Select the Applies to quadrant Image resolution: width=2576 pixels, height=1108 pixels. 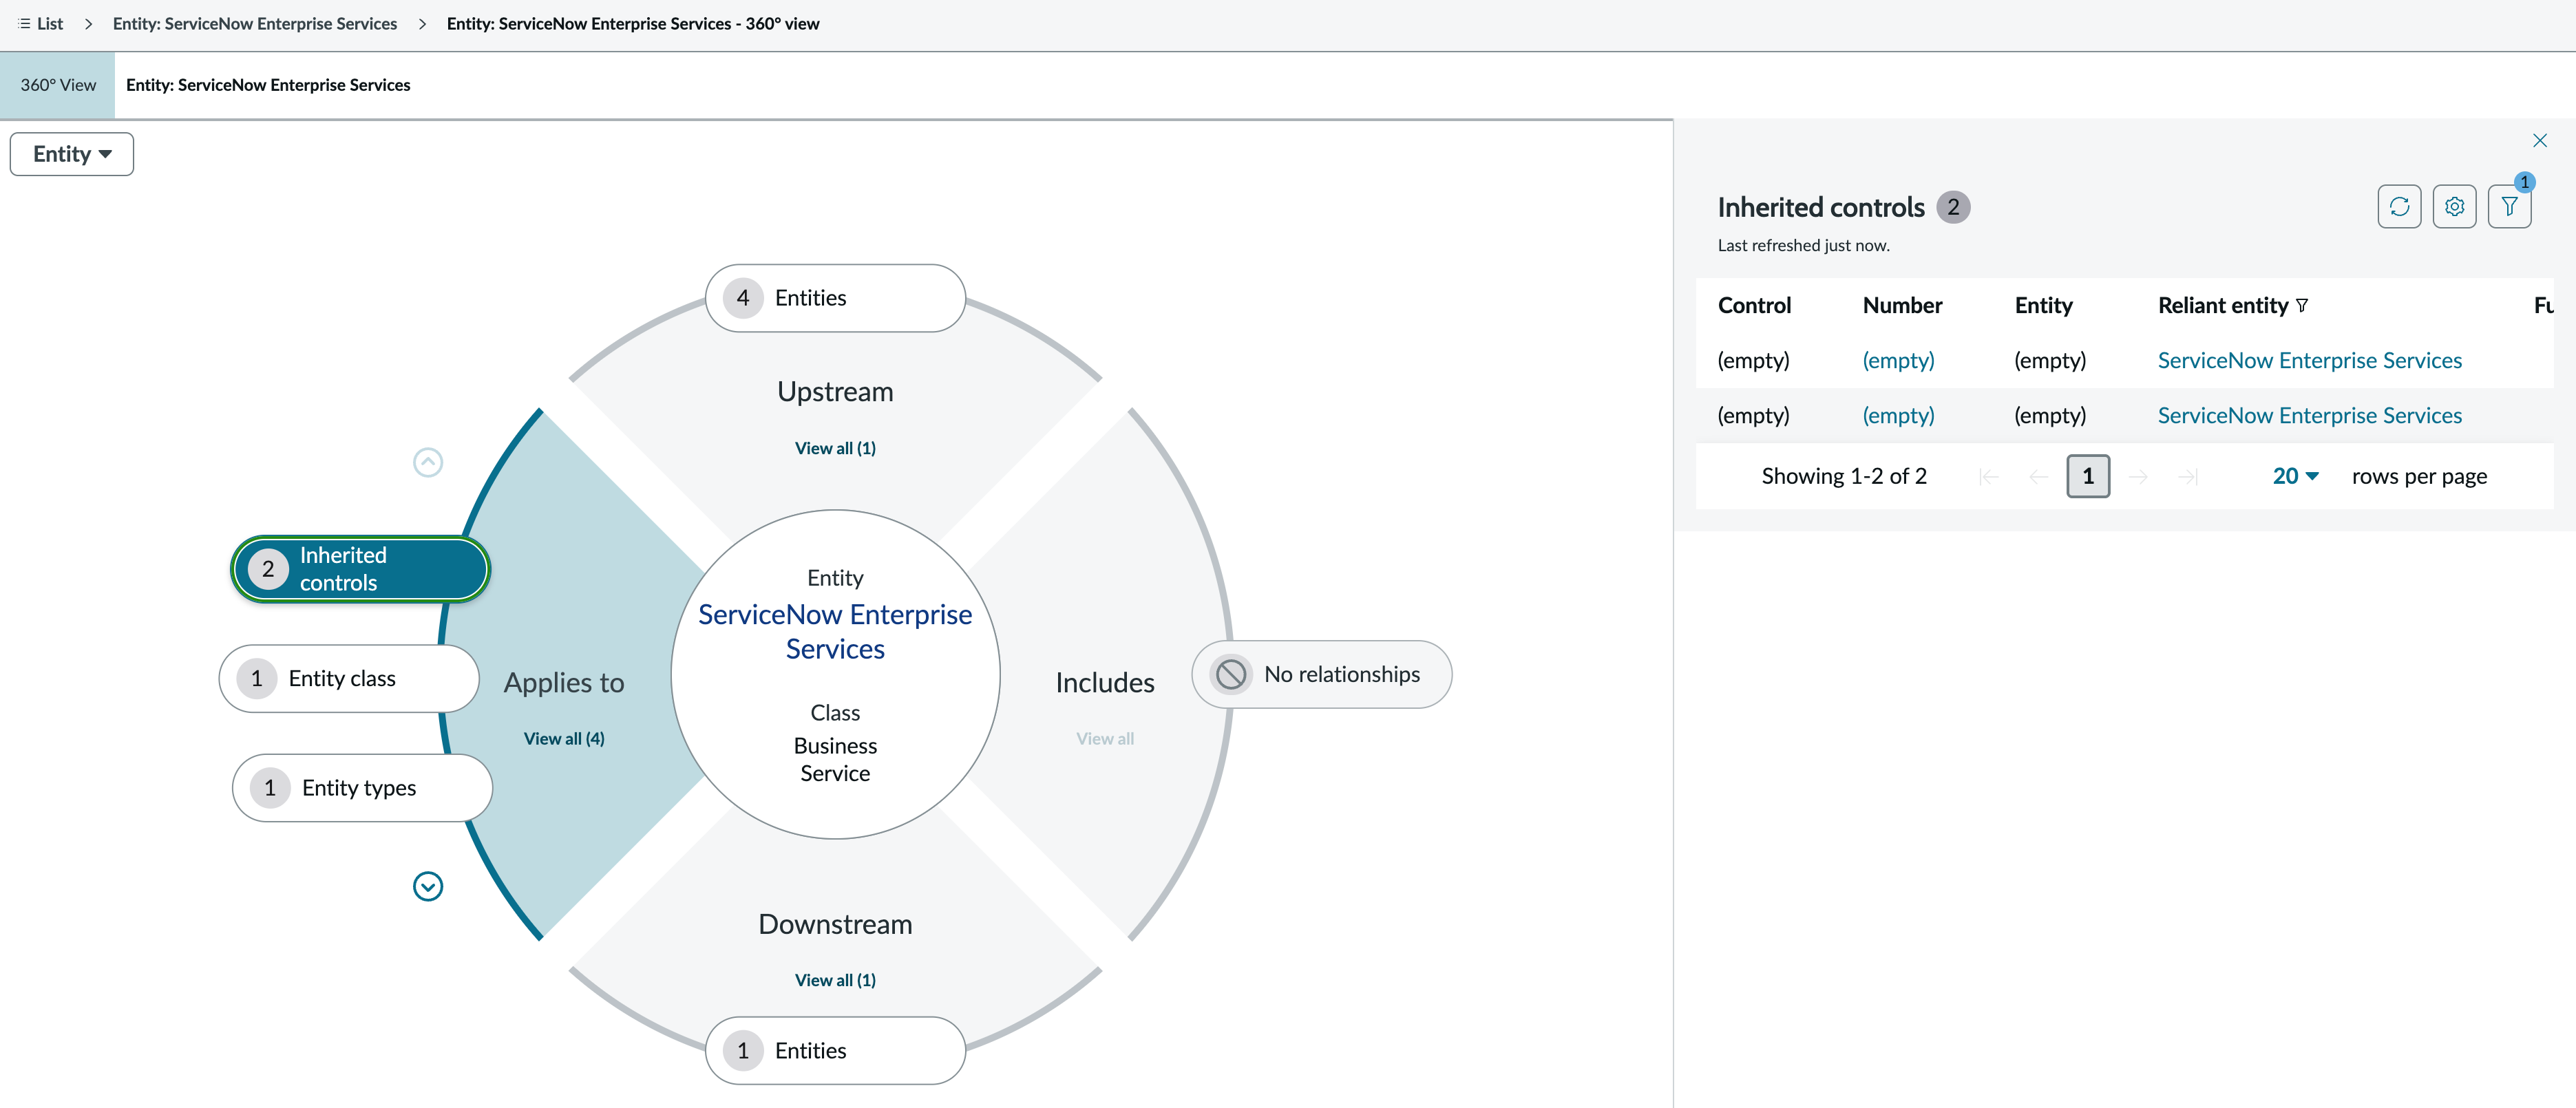(564, 683)
